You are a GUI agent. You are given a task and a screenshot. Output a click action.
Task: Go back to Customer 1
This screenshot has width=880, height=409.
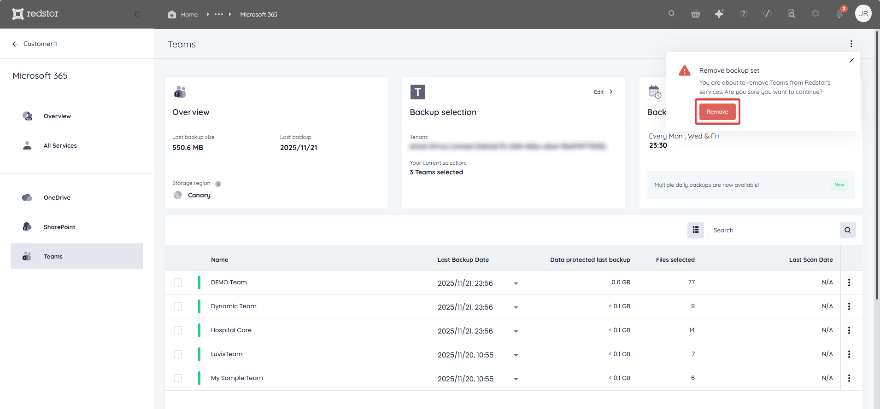coord(35,44)
